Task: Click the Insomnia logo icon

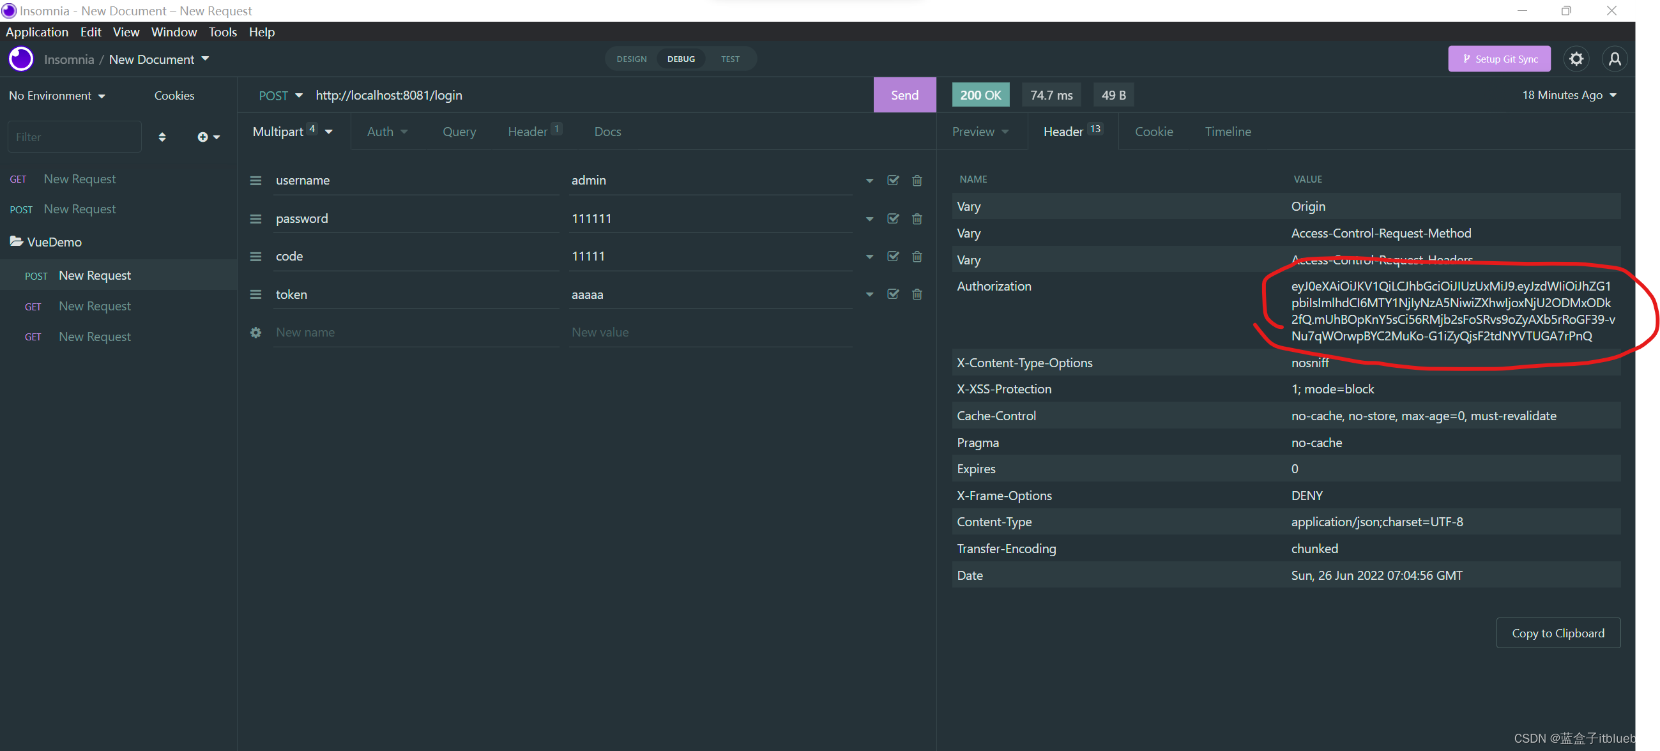Action: (x=20, y=59)
